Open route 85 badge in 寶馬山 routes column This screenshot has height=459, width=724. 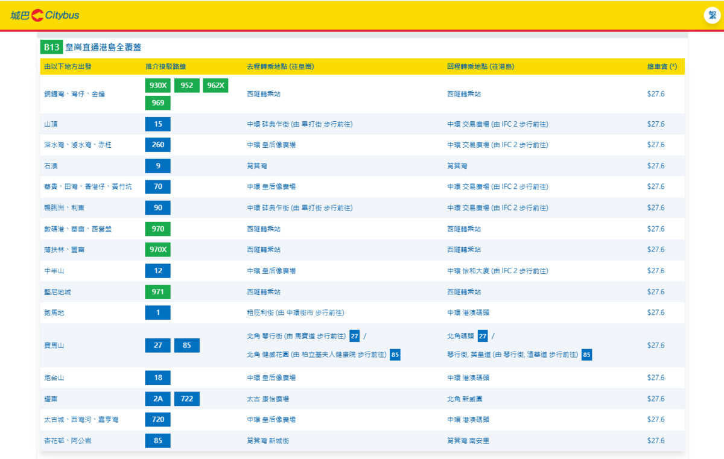tap(187, 346)
